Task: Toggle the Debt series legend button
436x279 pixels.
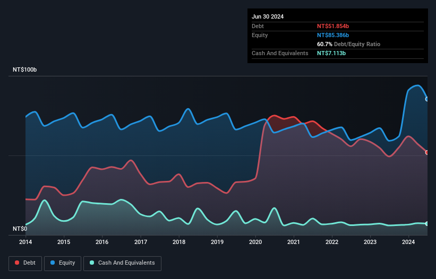Action: [x=25, y=263]
